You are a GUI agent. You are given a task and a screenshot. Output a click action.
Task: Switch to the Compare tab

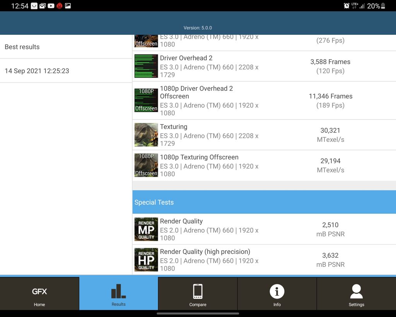(x=198, y=294)
